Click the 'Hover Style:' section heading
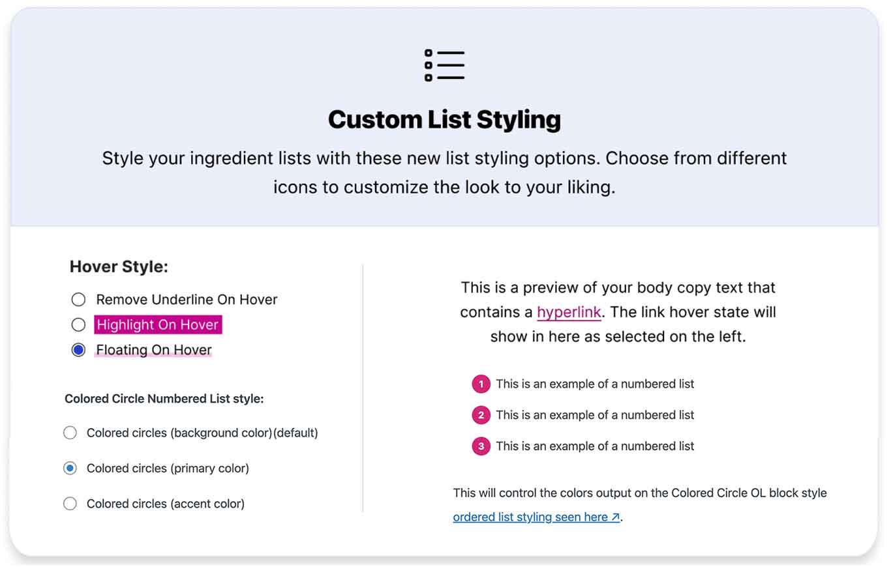This screenshot has height=576, width=891. (x=119, y=266)
